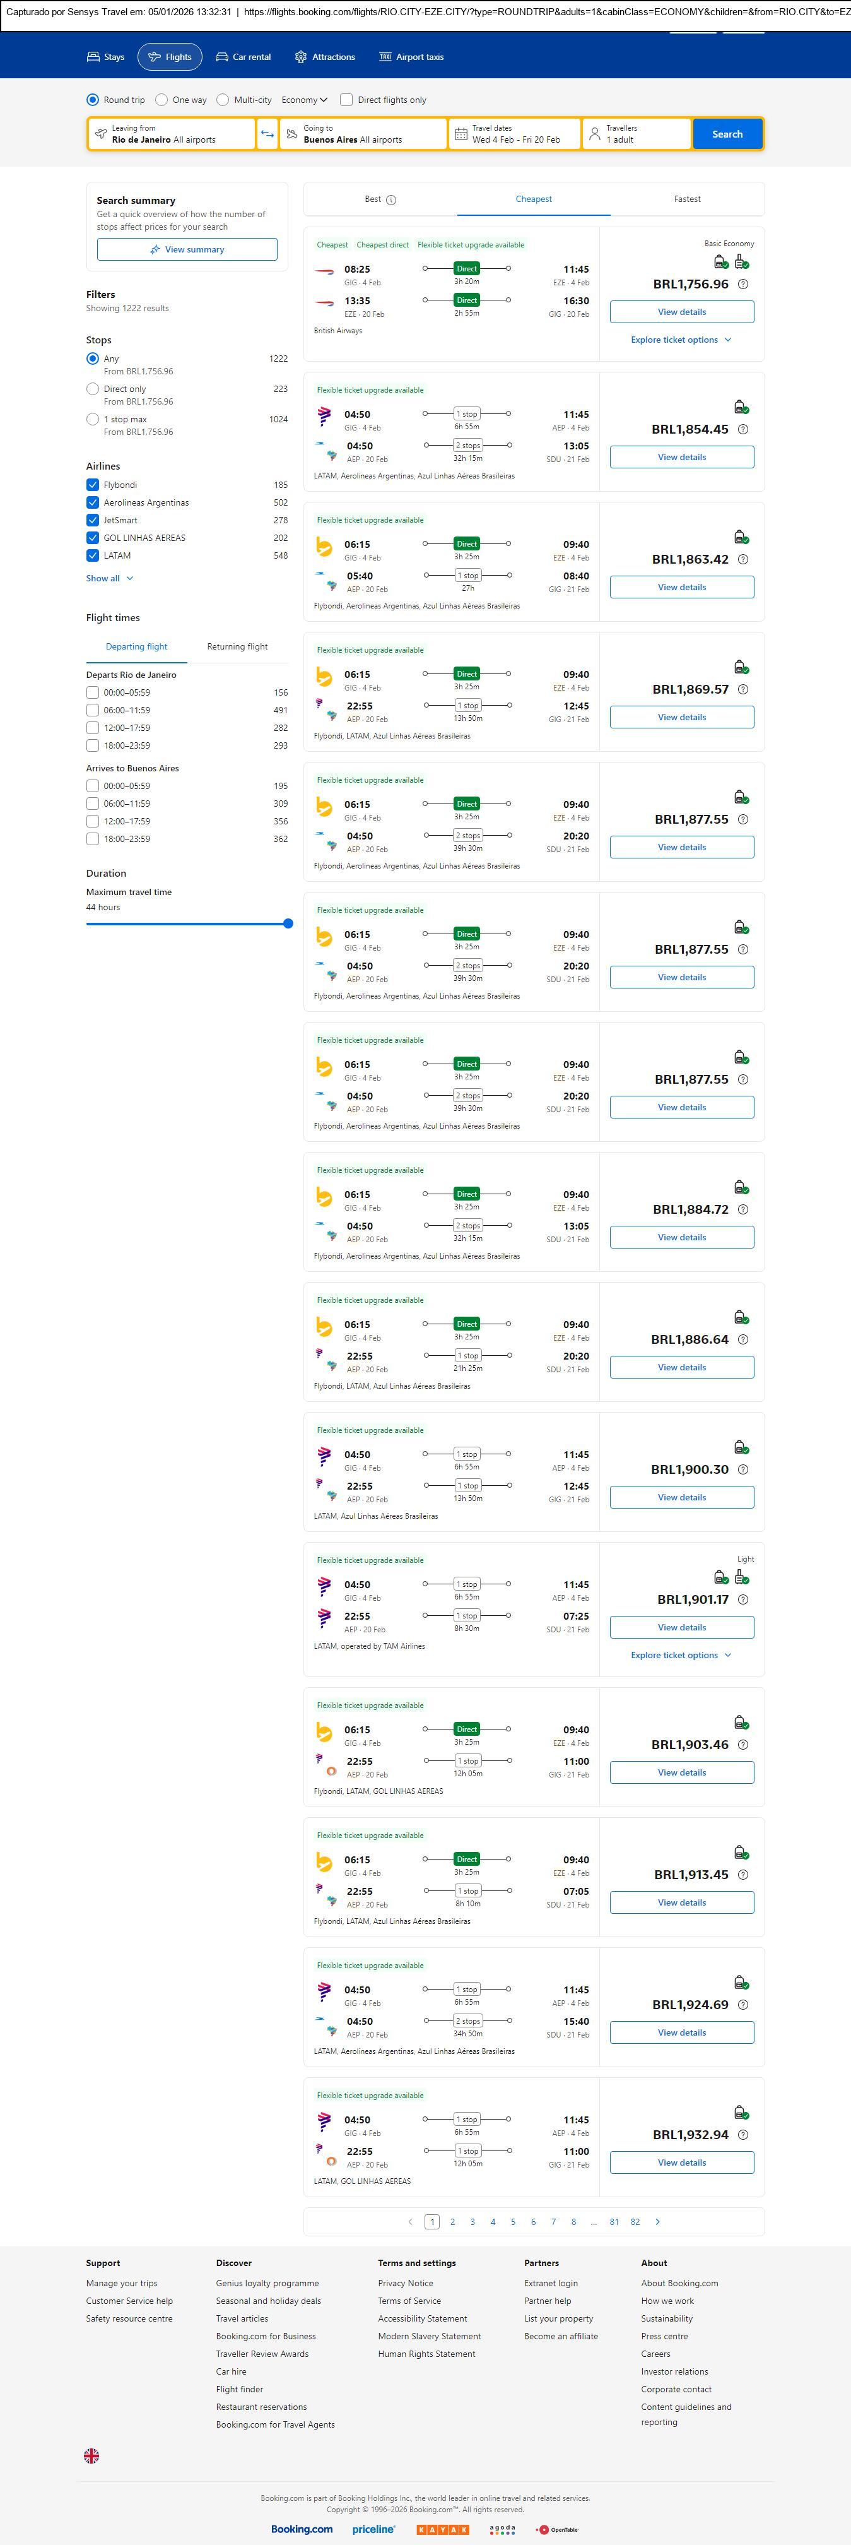Select the Direct only stops filter
The image size is (851, 2545).
tap(93, 389)
